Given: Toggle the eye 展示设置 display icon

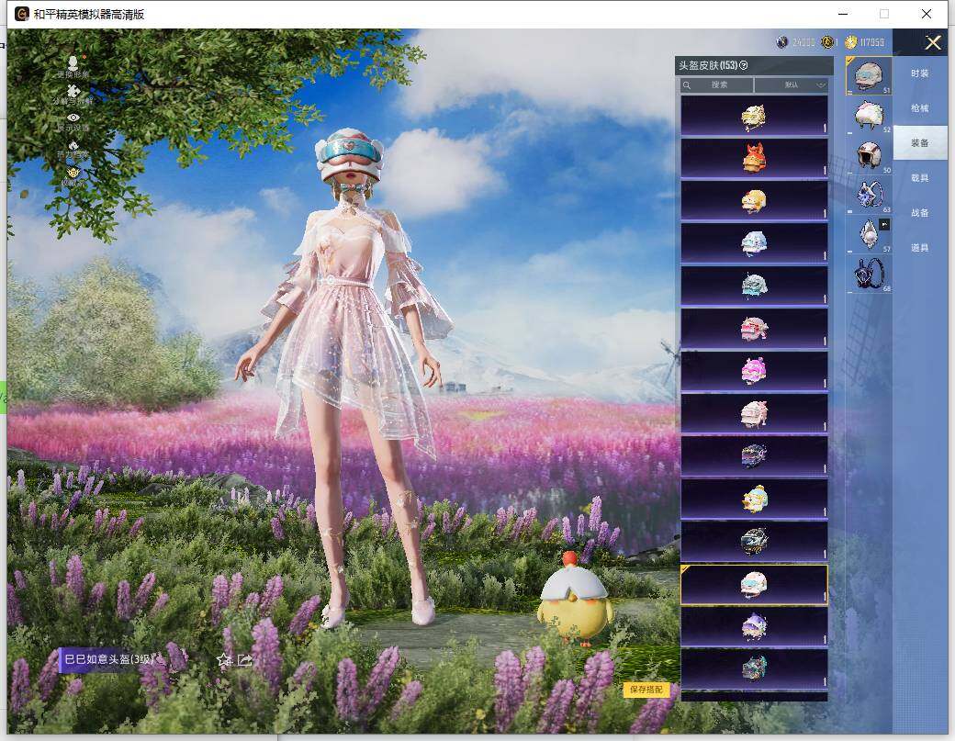Looking at the screenshot, I should click(73, 118).
